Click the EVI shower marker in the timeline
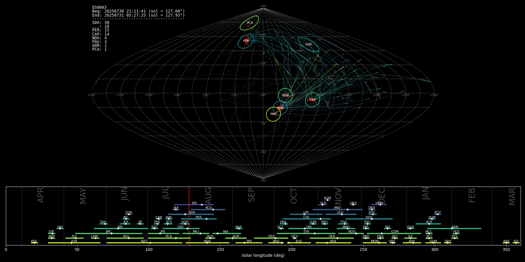Screen dimensions: 525x262 point(516,243)
